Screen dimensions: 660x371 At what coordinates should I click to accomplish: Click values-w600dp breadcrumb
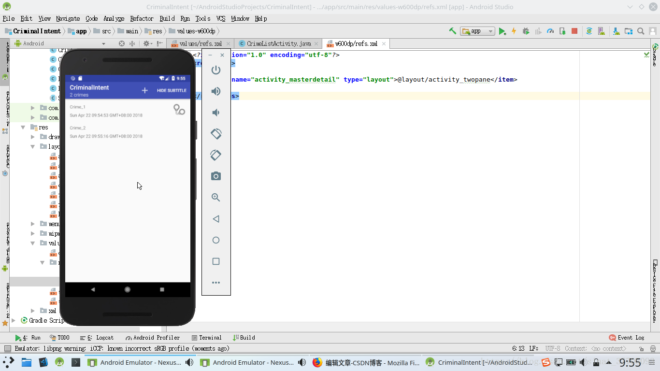point(192,31)
